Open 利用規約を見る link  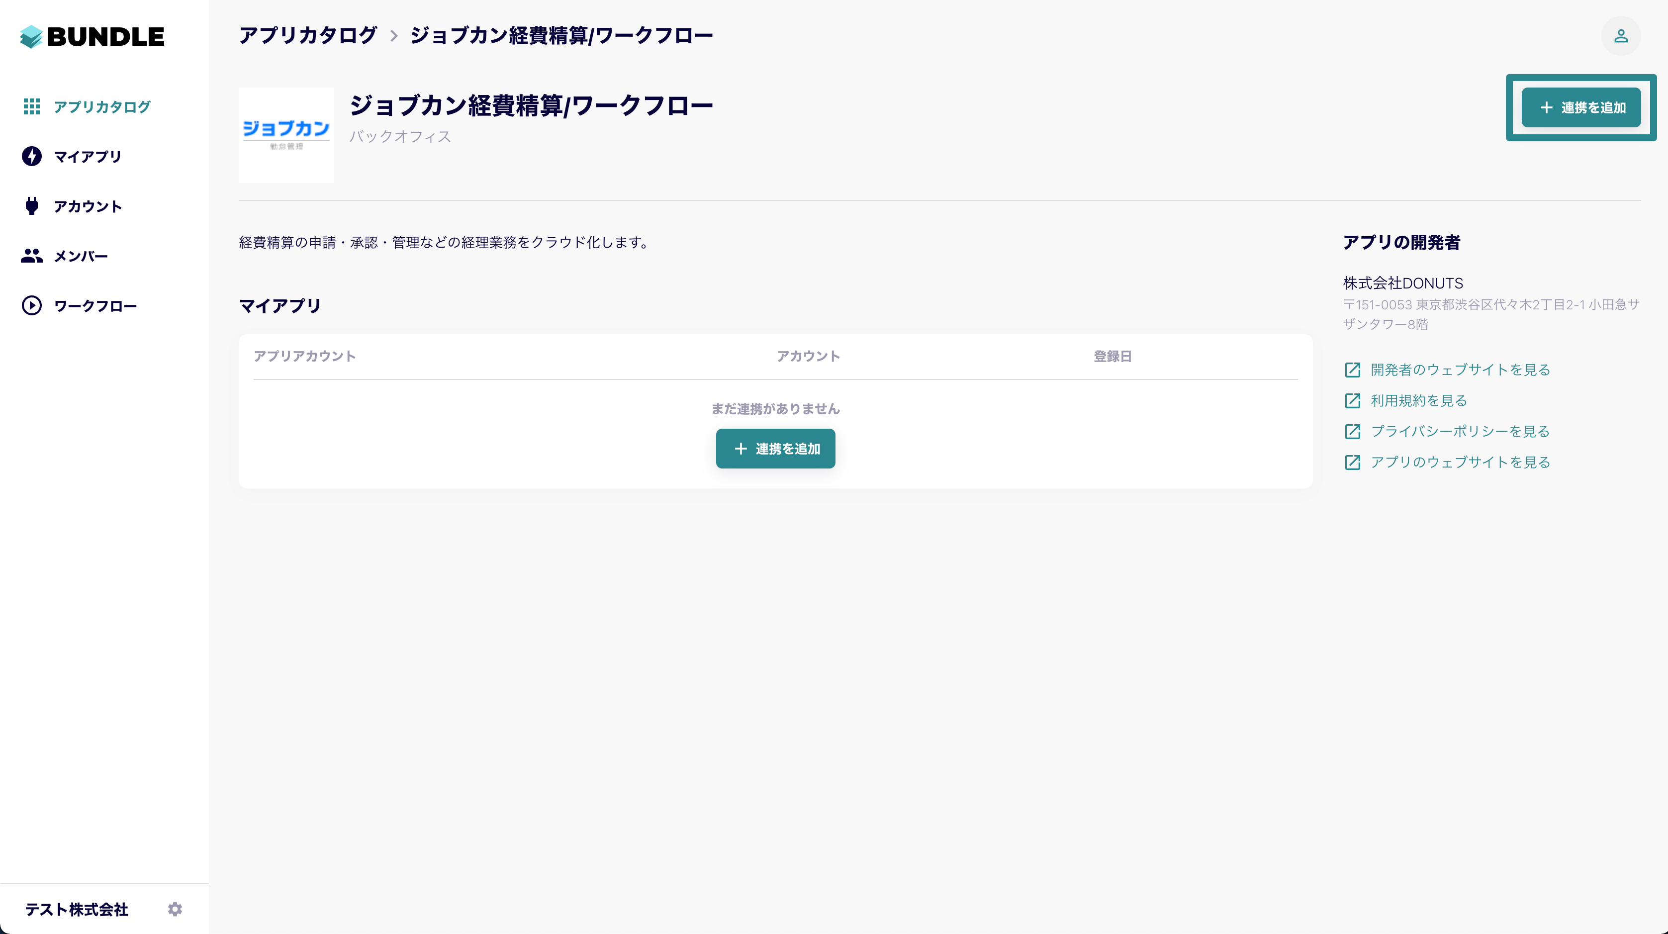click(x=1419, y=401)
